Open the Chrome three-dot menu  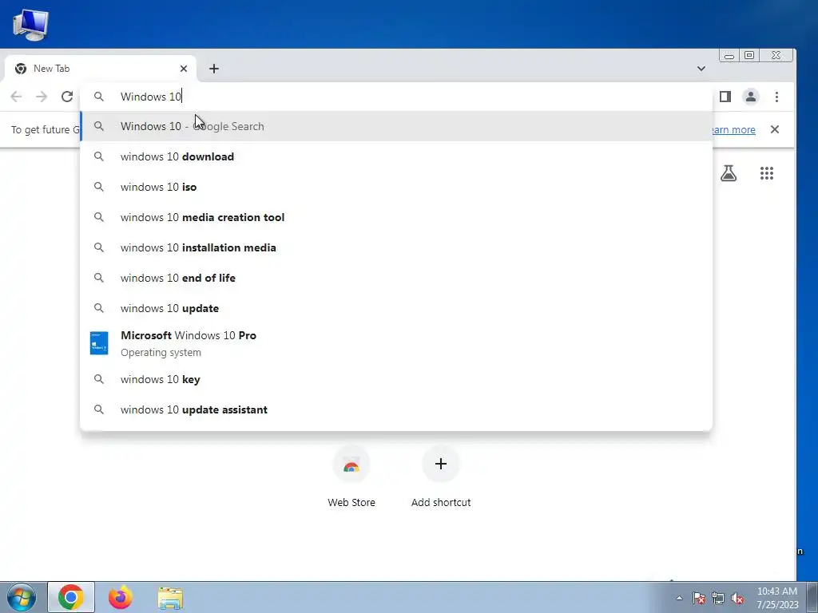tap(776, 97)
